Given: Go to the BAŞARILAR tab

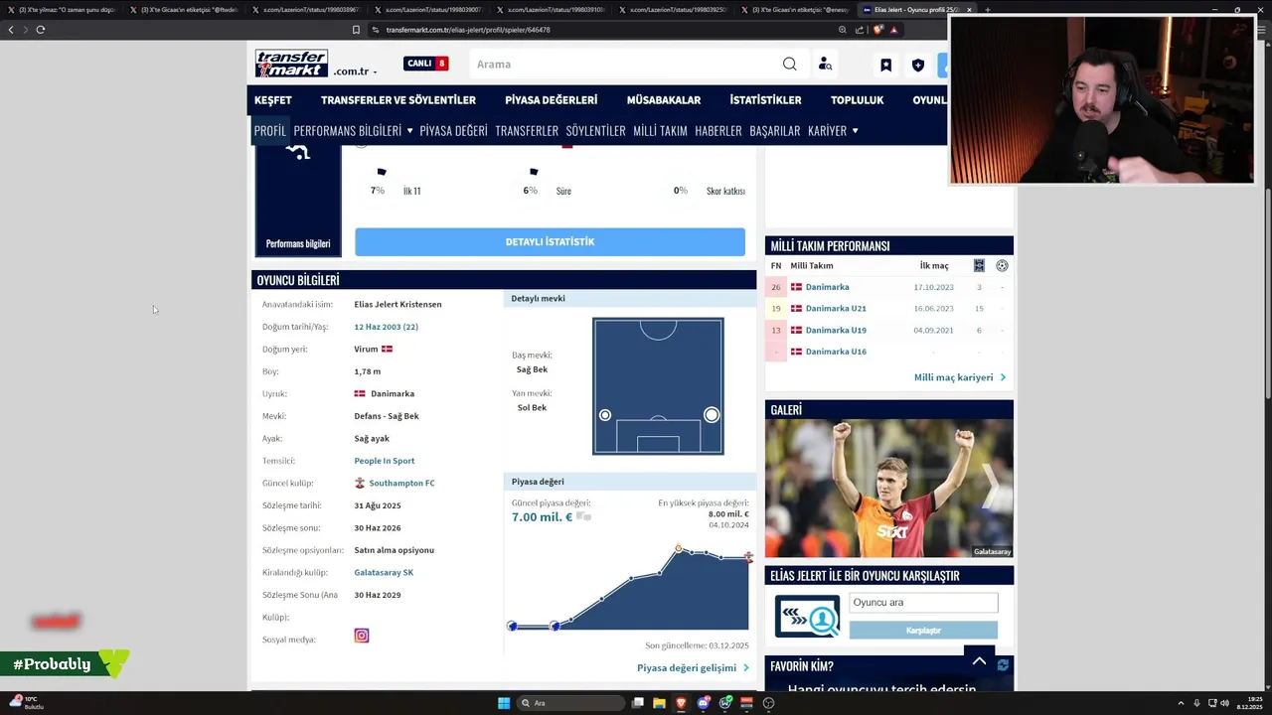Looking at the screenshot, I should click(775, 130).
